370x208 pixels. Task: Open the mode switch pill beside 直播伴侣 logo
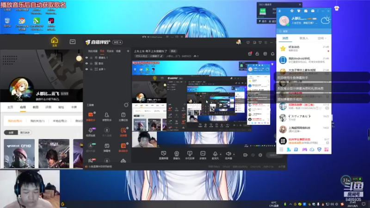click(x=117, y=42)
